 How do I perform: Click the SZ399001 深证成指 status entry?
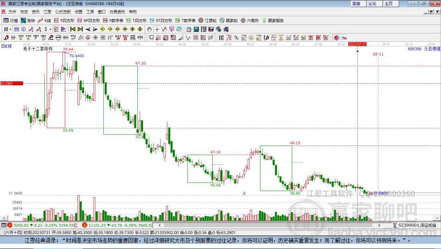(415, 225)
